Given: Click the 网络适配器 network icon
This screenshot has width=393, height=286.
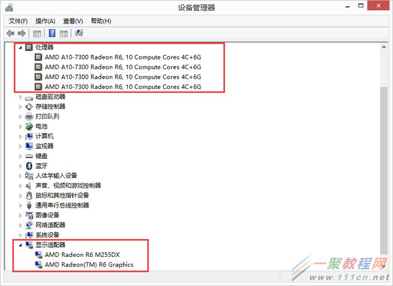Looking at the screenshot, I should tap(29, 225).
